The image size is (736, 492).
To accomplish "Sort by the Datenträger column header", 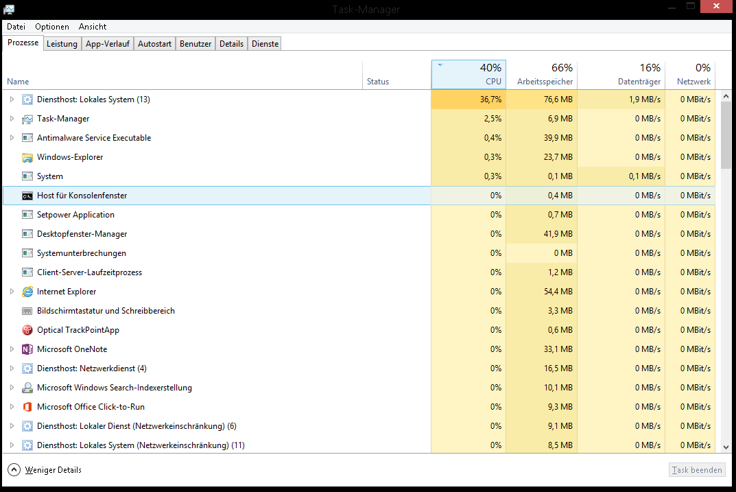I will pyautogui.click(x=621, y=75).
